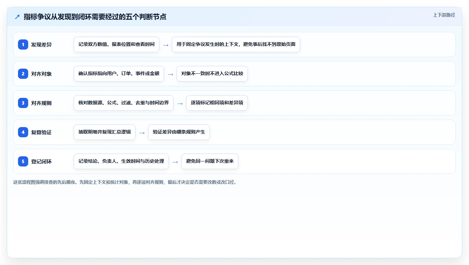The image size is (469, 265).
Task: Click the box 验证差异由哪条规则产生
Action: click(x=179, y=132)
